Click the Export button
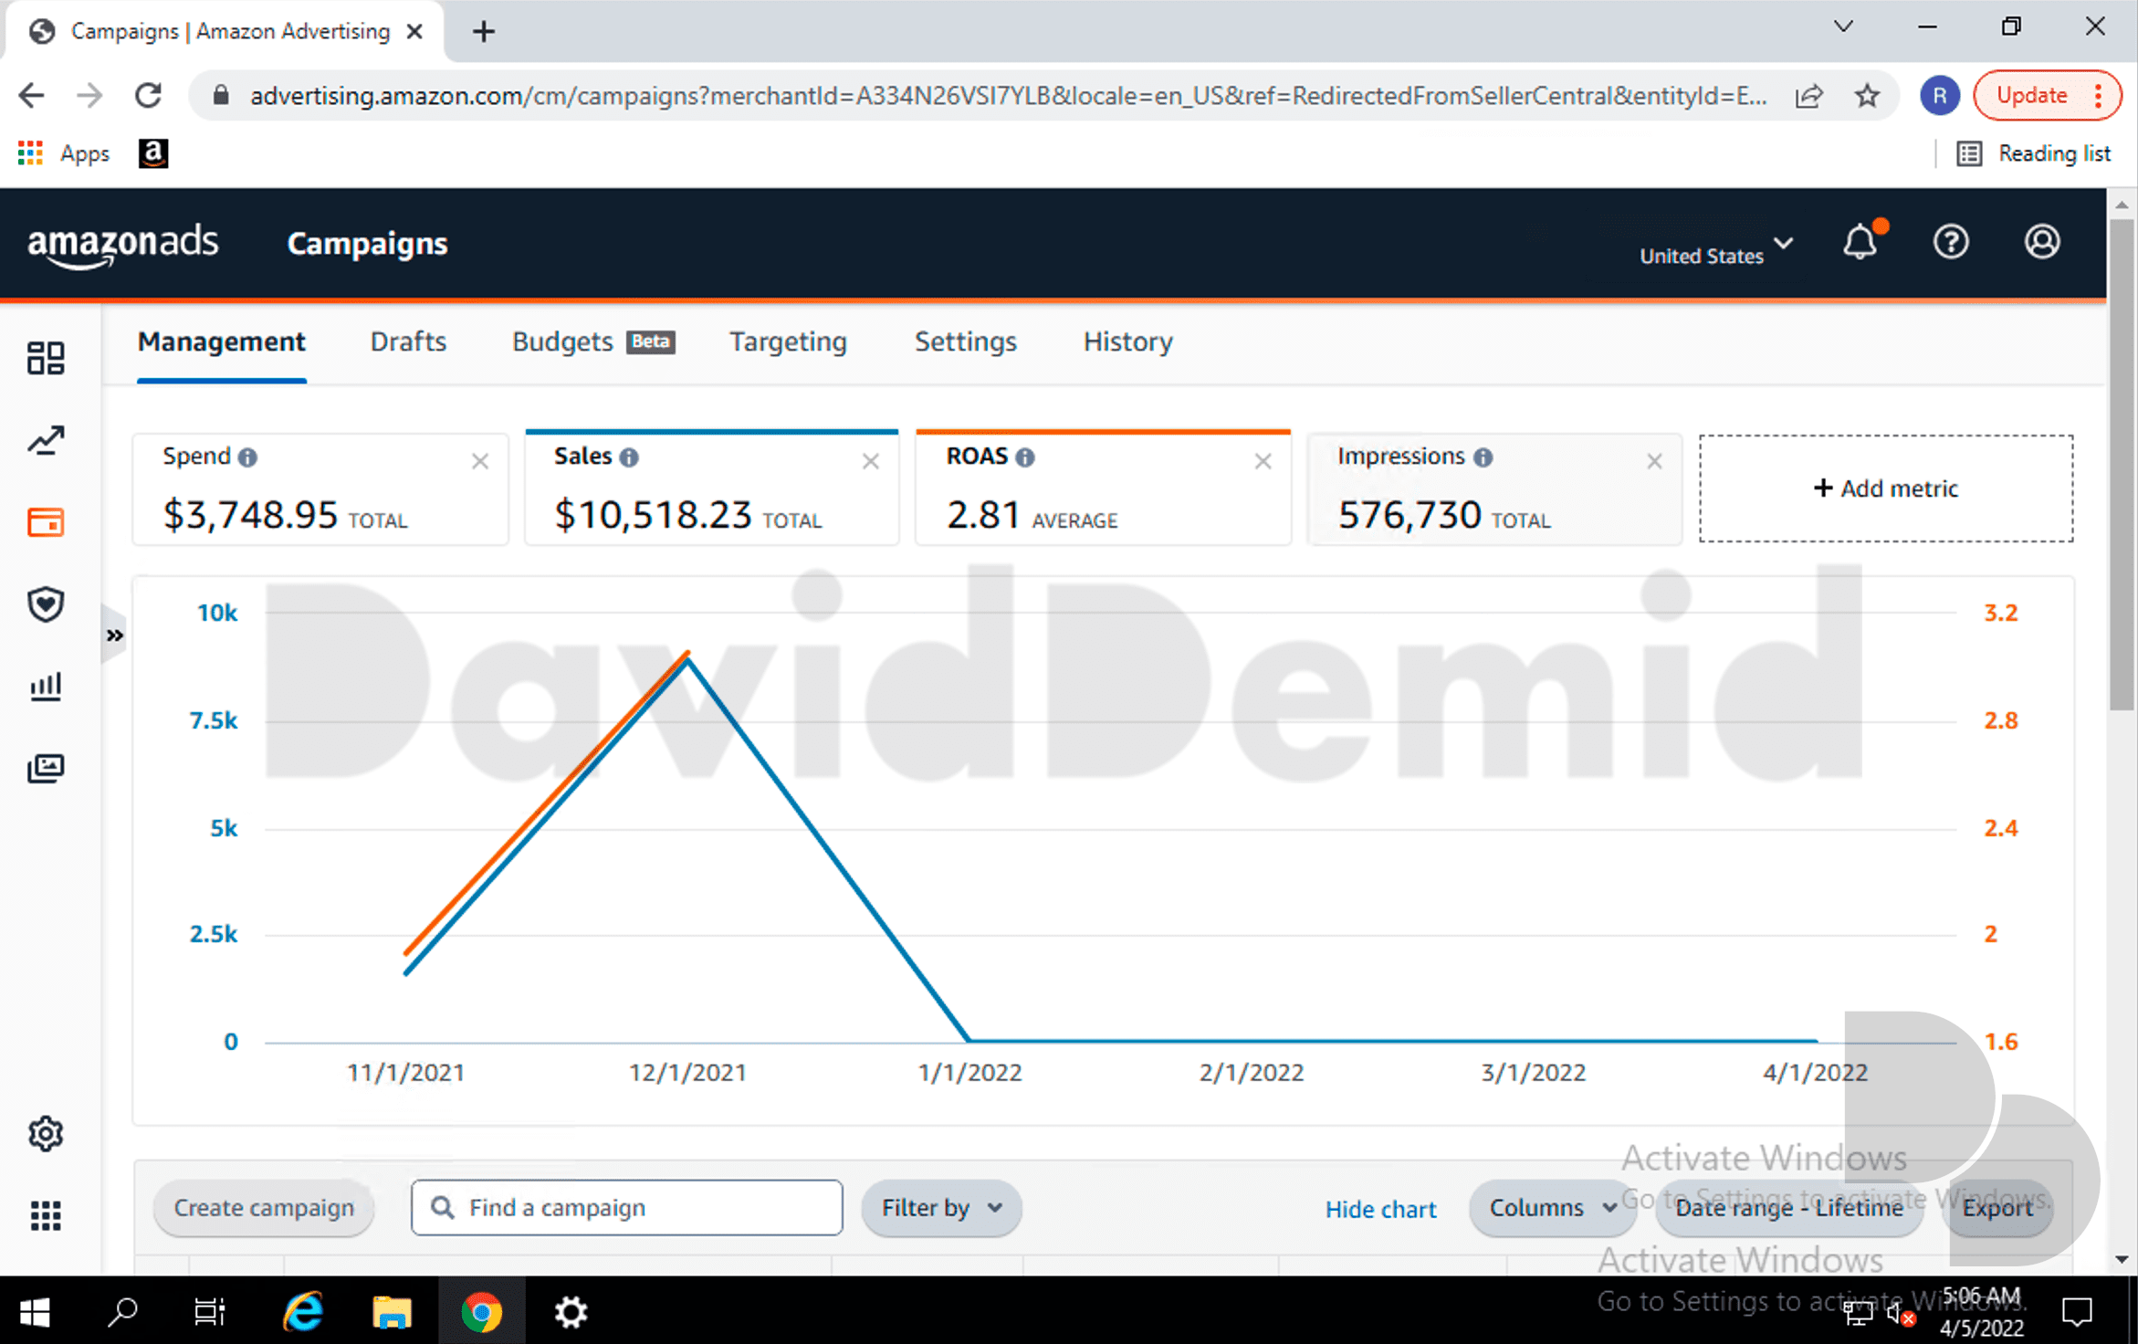 pyautogui.click(x=1997, y=1208)
